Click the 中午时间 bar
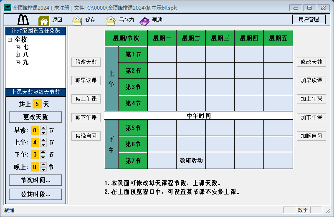 199,116
